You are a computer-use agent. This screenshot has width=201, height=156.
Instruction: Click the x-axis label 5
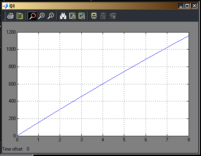pos(124,140)
